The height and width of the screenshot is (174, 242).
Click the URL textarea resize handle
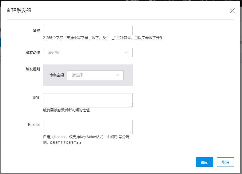coord(131,106)
